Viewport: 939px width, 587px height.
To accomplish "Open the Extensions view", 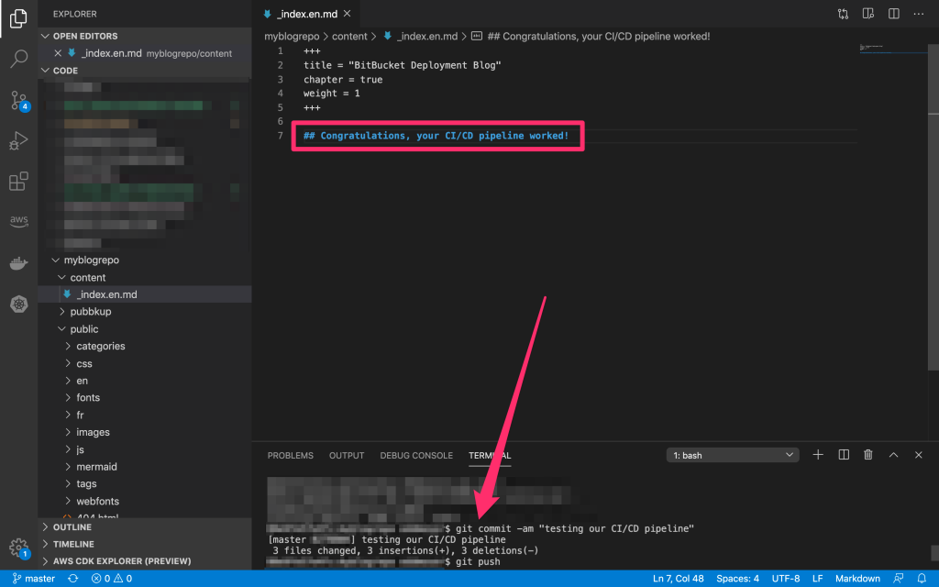I will pos(19,182).
